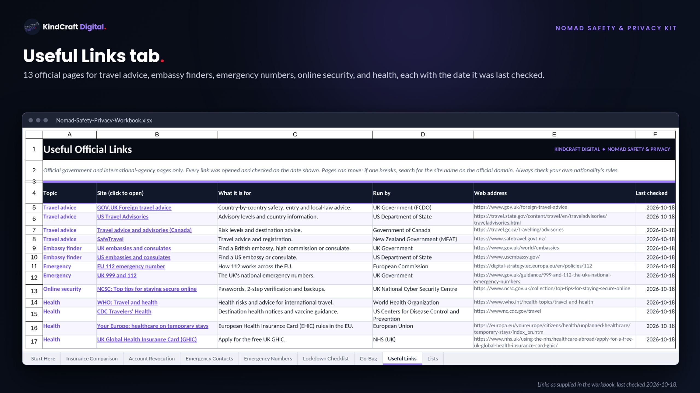Select row 13 header

(34, 291)
